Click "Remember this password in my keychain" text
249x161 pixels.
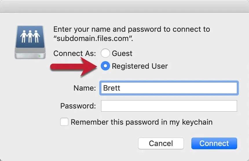[x=142, y=122]
